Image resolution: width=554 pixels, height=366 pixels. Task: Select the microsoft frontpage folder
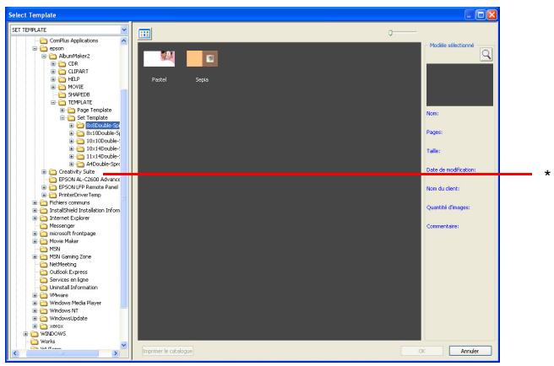pyautogui.click(x=73, y=234)
